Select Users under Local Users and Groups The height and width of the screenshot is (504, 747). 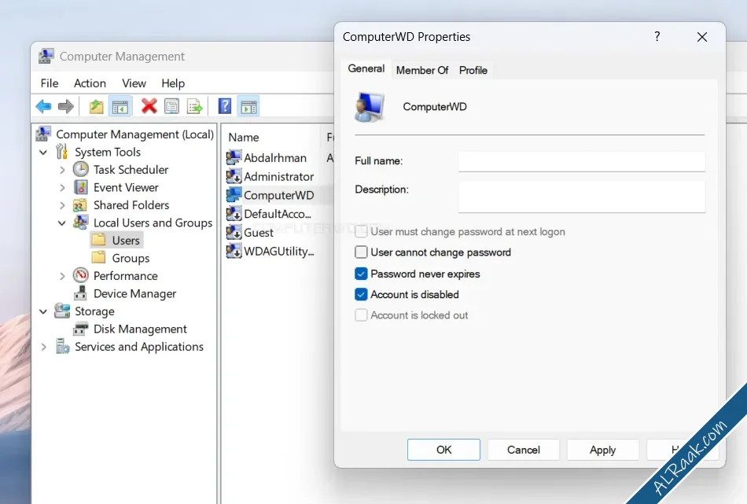(x=126, y=240)
